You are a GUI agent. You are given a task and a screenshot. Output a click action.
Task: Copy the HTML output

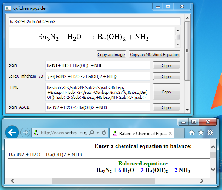(x=166, y=92)
